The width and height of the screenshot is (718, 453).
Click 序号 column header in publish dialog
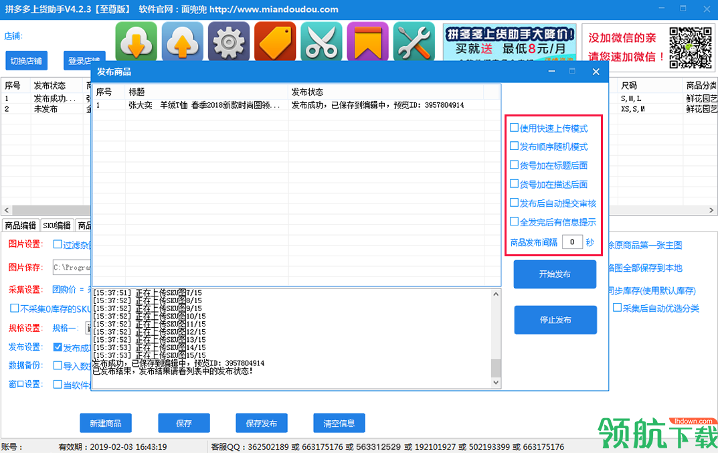coord(108,92)
